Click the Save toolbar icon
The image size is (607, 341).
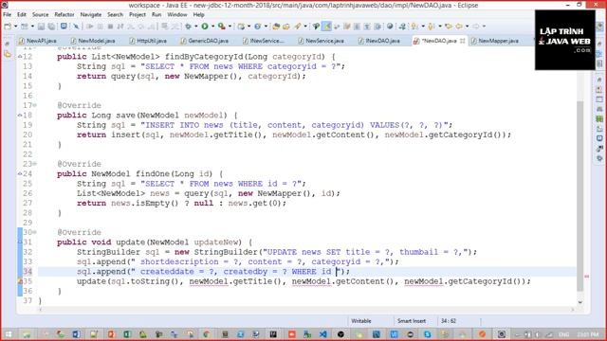click(41, 27)
